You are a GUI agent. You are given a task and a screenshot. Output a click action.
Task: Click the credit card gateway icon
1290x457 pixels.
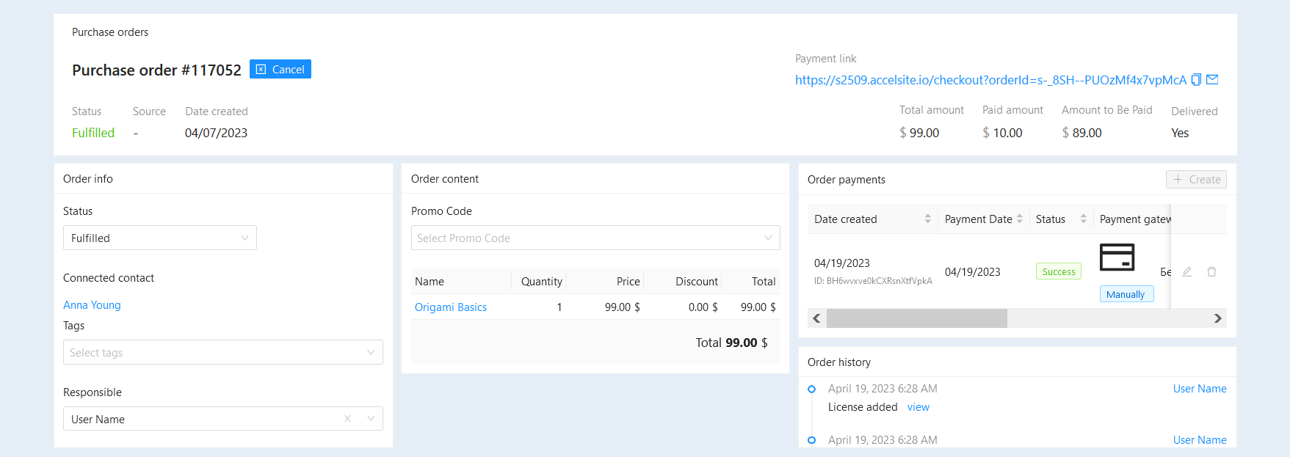tap(1117, 257)
